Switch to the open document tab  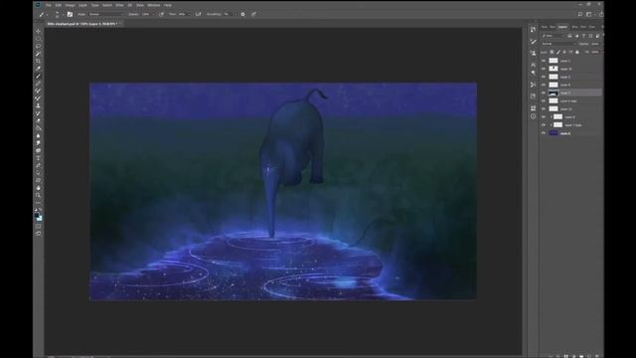tap(81, 24)
